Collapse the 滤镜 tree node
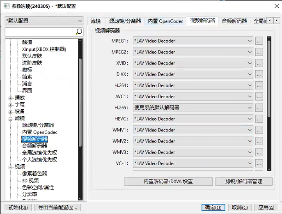Viewport: 282px width, 214px height. 11,118
